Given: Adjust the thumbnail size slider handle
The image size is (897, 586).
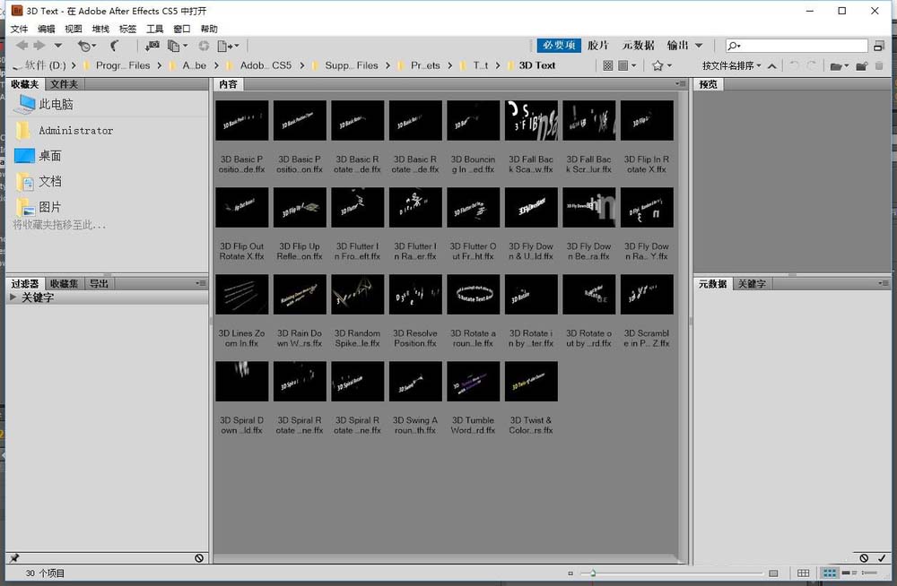Looking at the screenshot, I should (x=593, y=573).
